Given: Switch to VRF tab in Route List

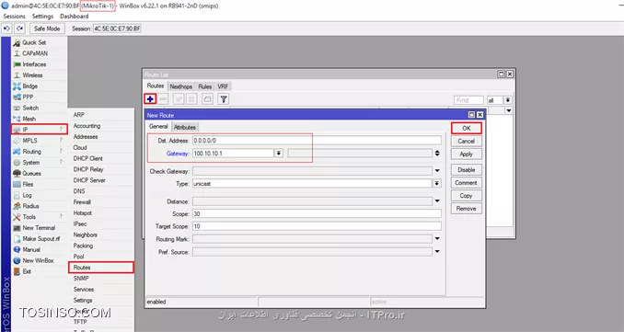Looking at the screenshot, I should pyautogui.click(x=223, y=86).
